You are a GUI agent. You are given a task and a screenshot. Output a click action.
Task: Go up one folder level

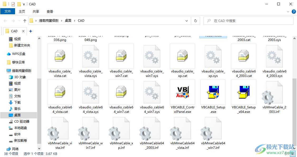pos(25,21)
